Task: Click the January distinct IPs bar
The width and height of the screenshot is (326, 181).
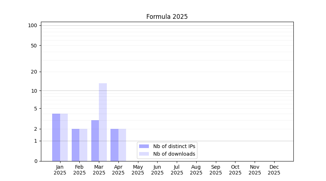Action: (x=56, y=138)
